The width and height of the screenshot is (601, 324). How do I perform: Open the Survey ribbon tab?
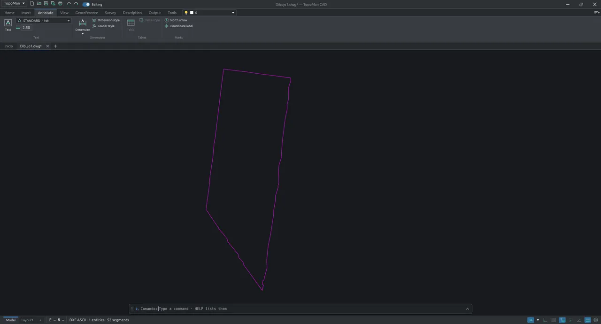point(110,13)
